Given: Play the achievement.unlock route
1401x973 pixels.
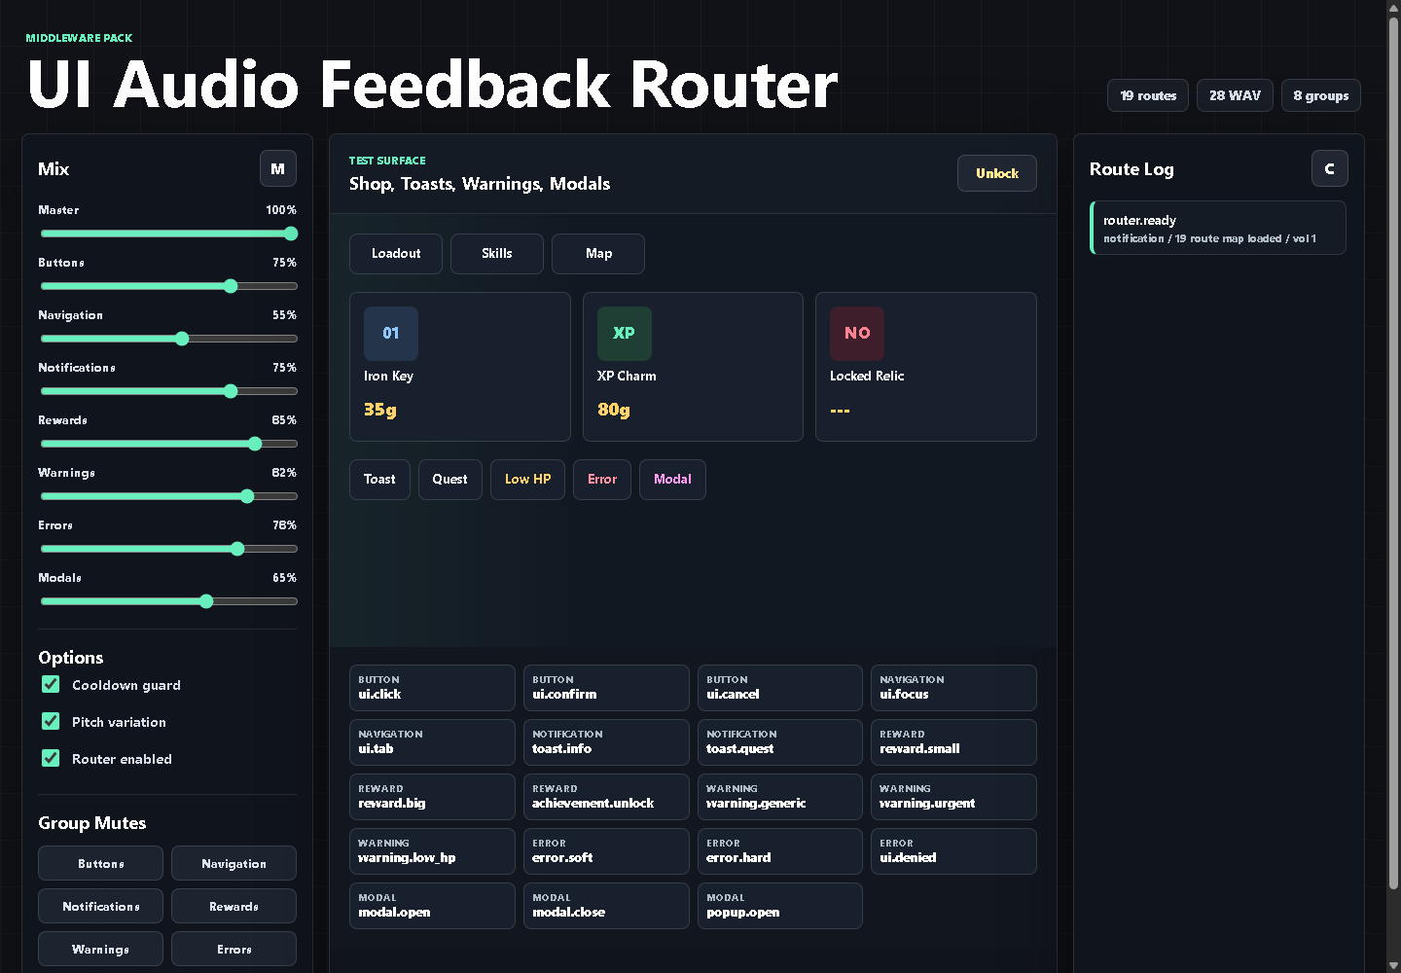Looking at the screenshot, I should pyautogui.click(x=606, y=797).
